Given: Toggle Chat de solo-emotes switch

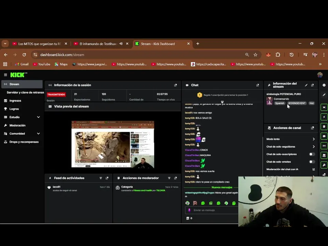Looking at the screenshot, I should point(312,162).
